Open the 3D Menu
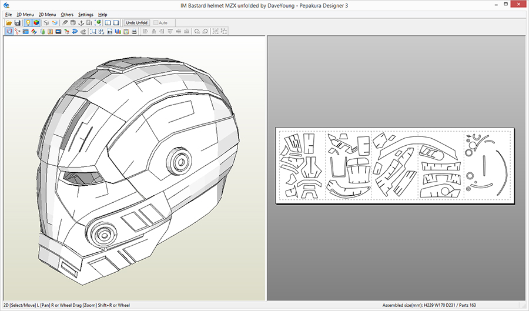Viewport: 529px width, 311px height. (x=25, y=15)
